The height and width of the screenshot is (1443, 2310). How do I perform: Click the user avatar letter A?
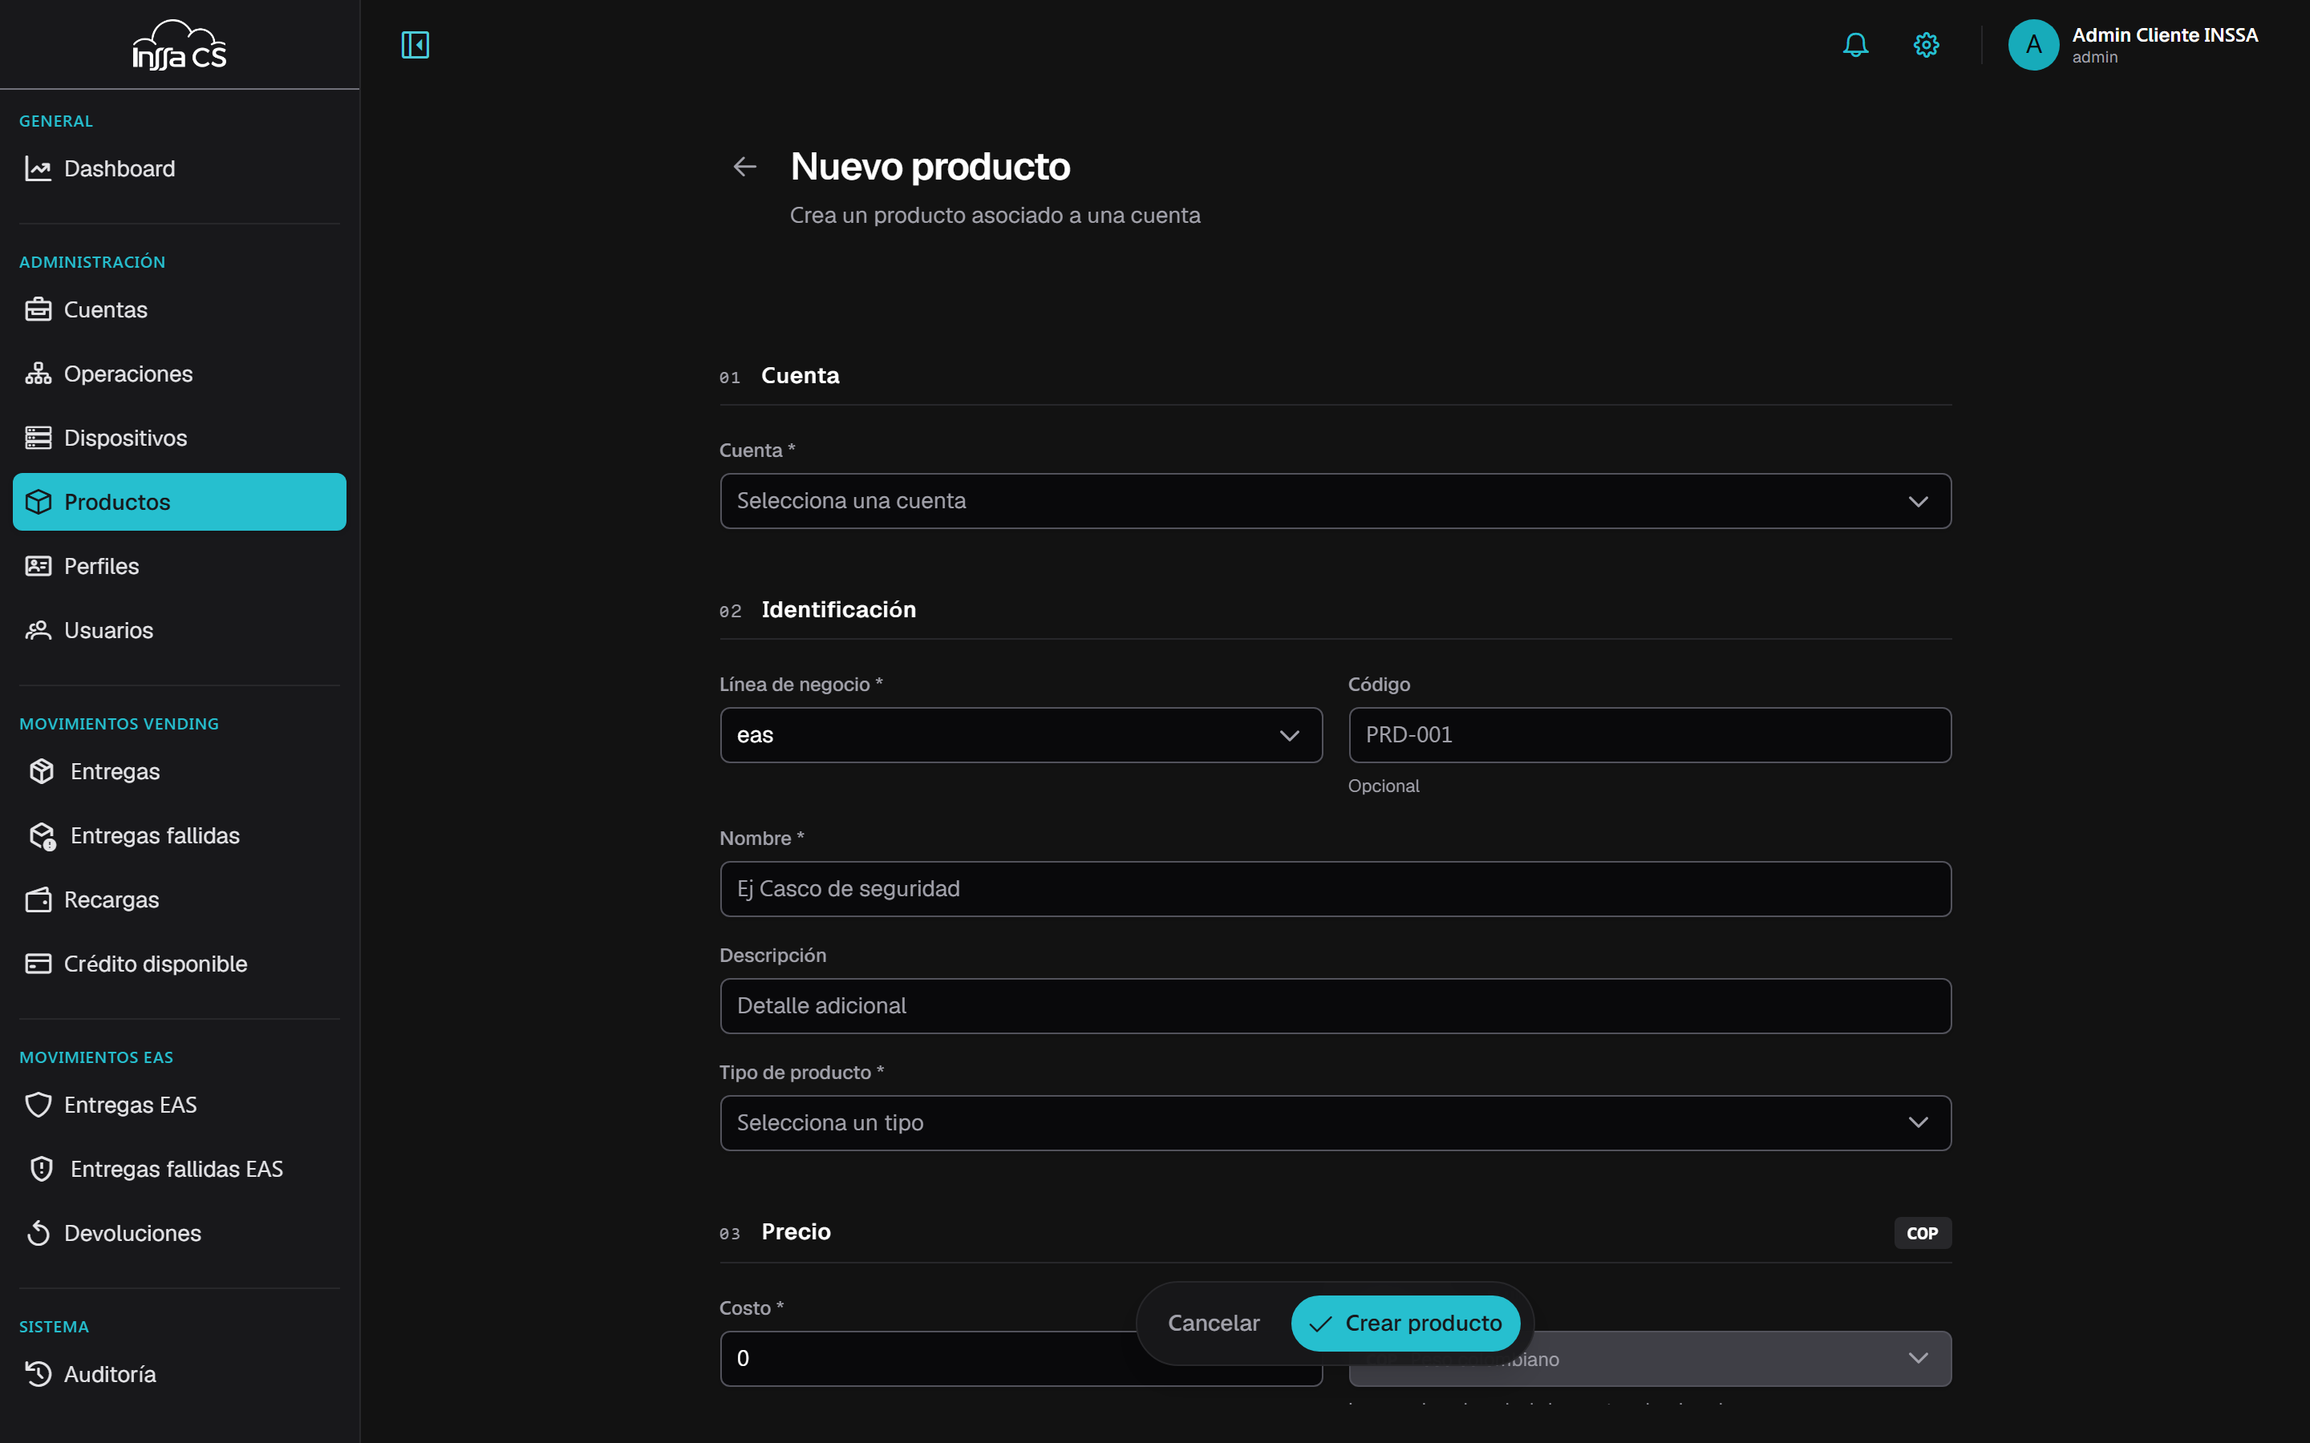click(2033, 45)
